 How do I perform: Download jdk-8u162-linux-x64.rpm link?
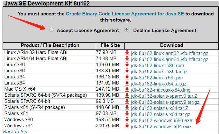coord(157,78)
